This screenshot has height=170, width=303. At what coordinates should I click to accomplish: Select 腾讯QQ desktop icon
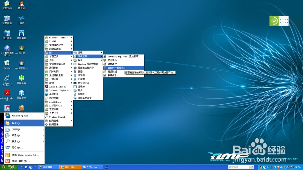(22, 5)
